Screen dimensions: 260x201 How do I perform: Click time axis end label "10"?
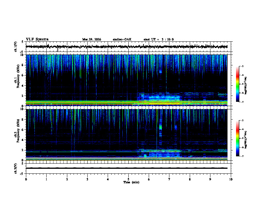coord(231,179)
